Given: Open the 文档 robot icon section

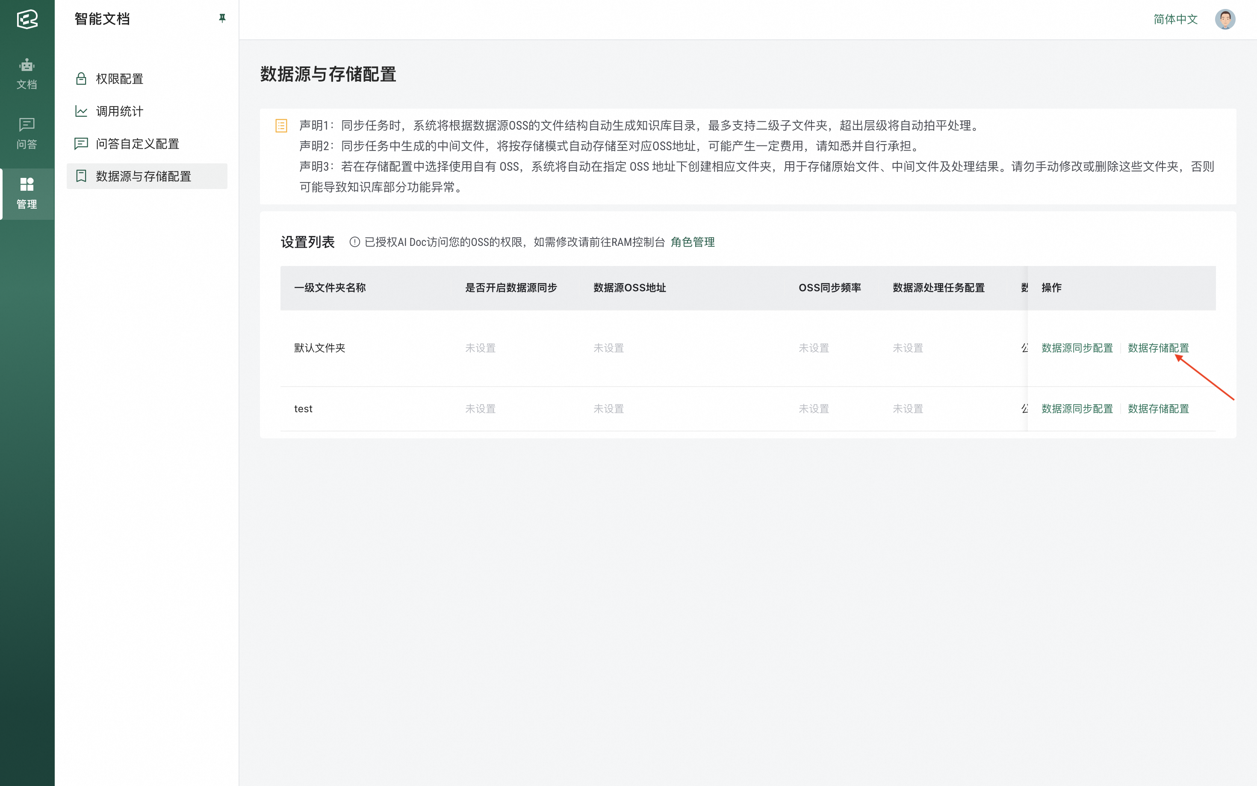Looking at the screenshot, I should (x=27, y=73).
